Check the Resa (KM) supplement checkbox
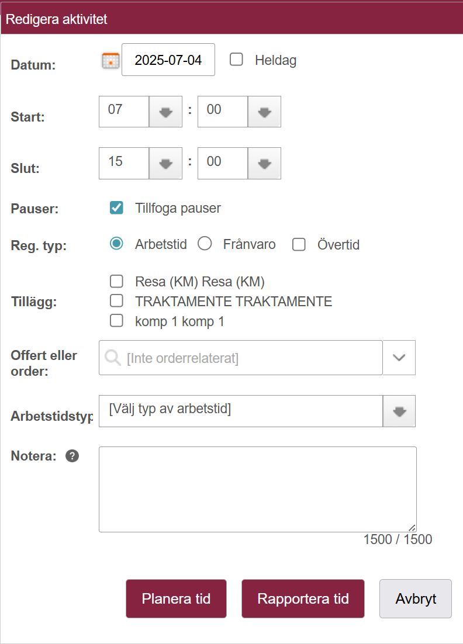The image size is (463, 644). click(x=117, y=281)
